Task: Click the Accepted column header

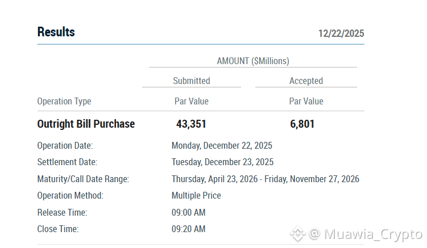Action: 306,81
